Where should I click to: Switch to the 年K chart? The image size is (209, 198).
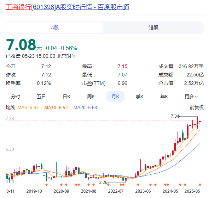164,97
